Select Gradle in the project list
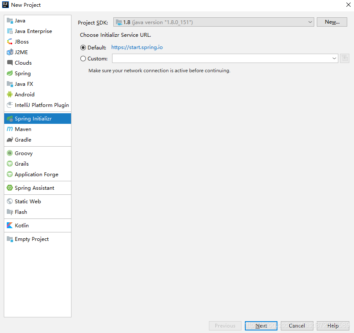 [x=38, y=139]
